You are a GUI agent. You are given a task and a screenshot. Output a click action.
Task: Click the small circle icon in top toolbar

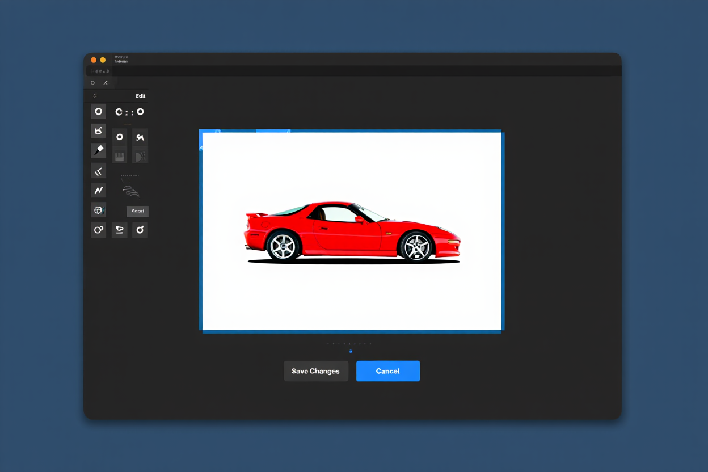coord(93,83)
